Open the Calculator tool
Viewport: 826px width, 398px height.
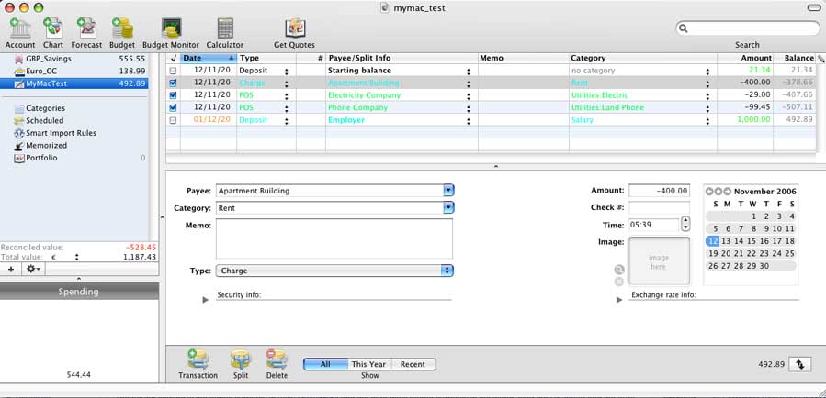(224, 28)
